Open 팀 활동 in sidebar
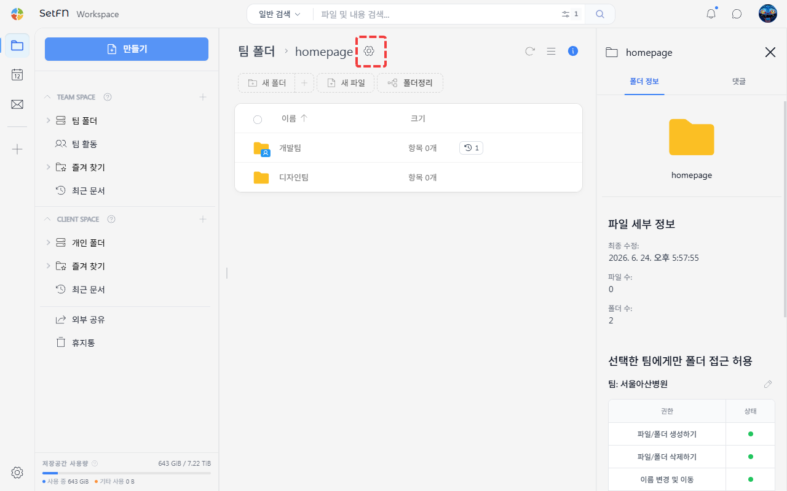 coord(84,144)
